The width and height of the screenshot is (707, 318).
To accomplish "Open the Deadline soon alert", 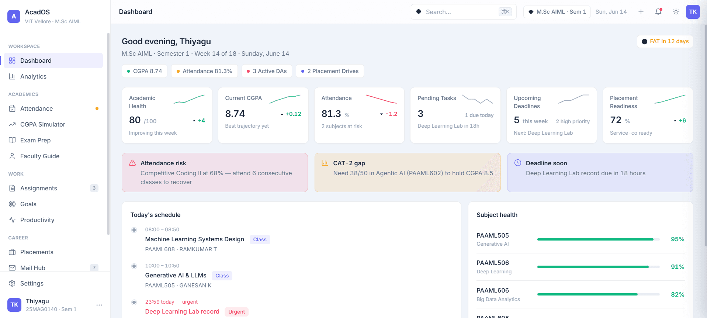I will pyautogui.click(x=600, y=172).
